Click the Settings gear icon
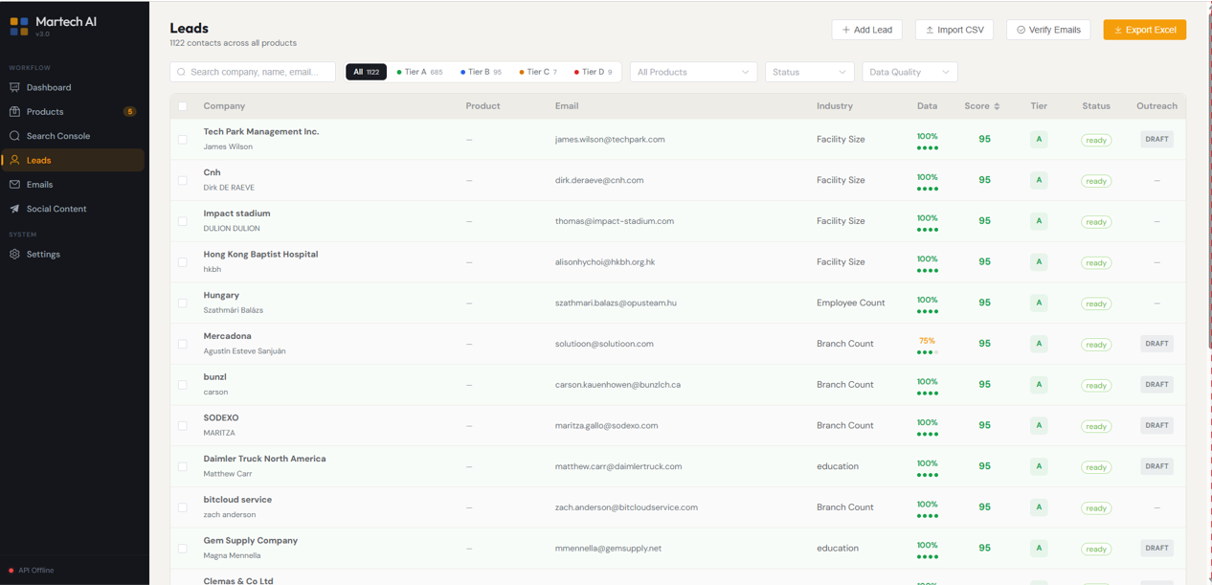The image size is (1212, 585). tap(14, 254)
